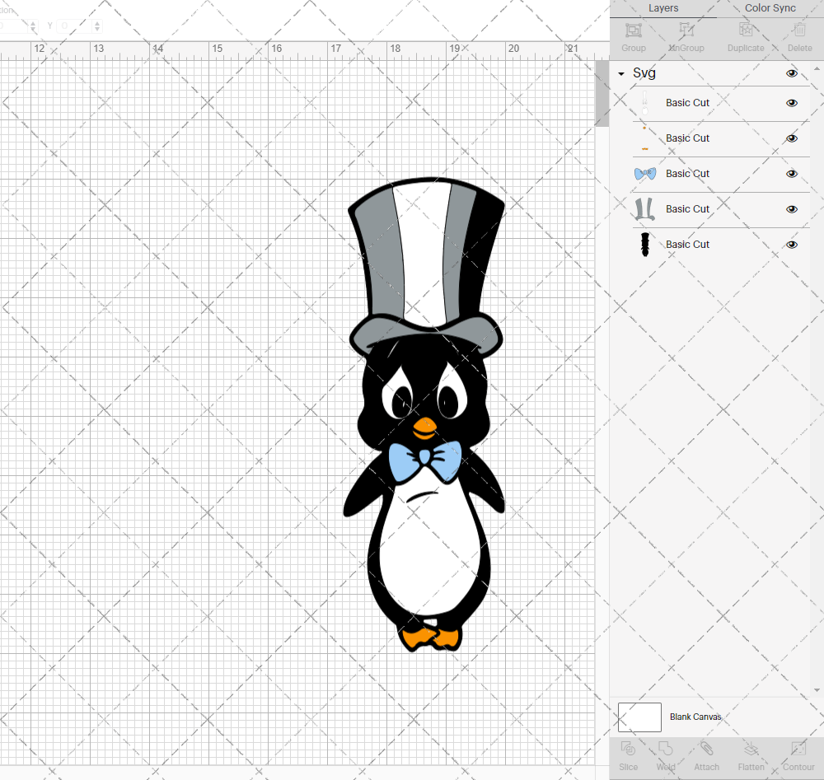824x780 pixels.
Task: Click the canvas vertical scrollbar thumb
Action: (x=602, y=94)
